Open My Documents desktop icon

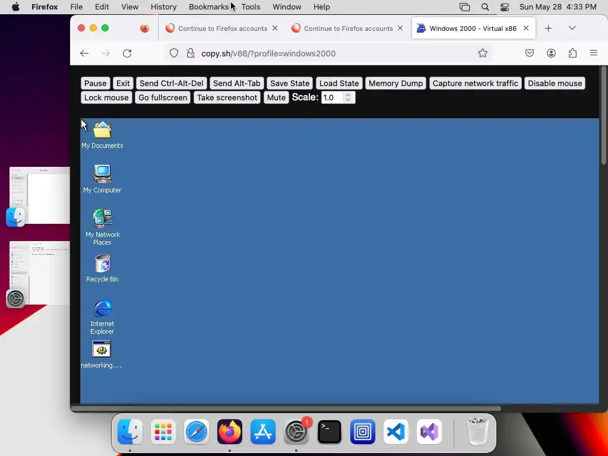(x=102, y=135)
